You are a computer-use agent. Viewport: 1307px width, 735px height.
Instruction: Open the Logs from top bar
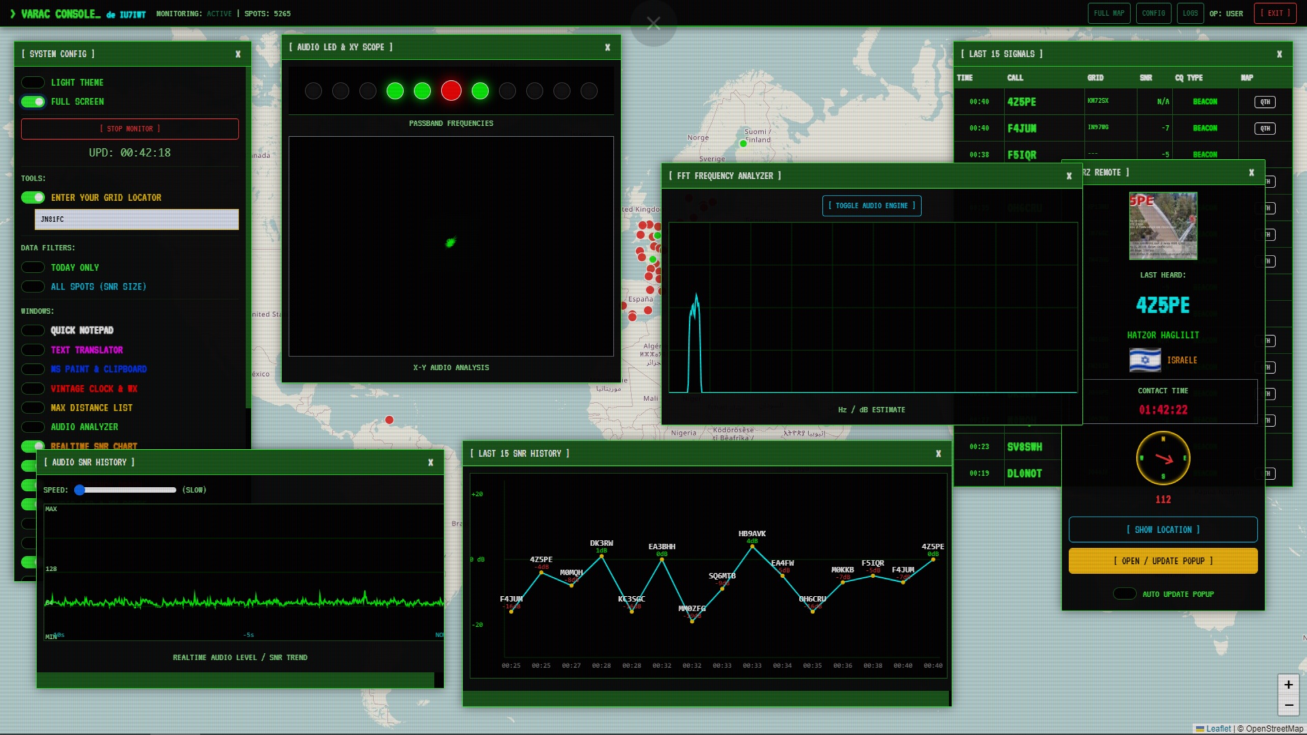pos(1190,14)
